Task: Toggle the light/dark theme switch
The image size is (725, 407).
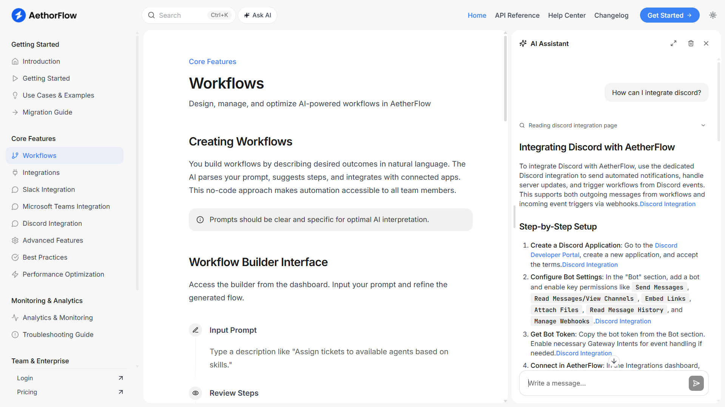Action: point(713,15)
